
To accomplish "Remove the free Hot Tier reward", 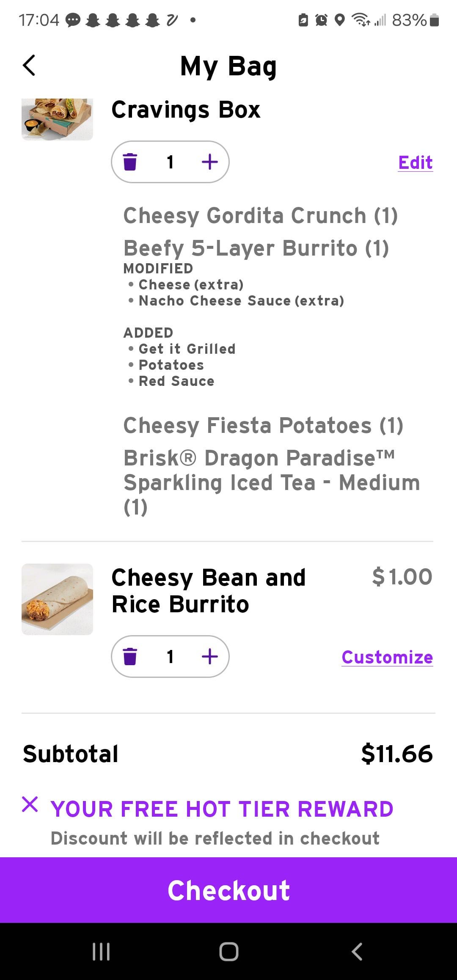I will tap(30, 804).
